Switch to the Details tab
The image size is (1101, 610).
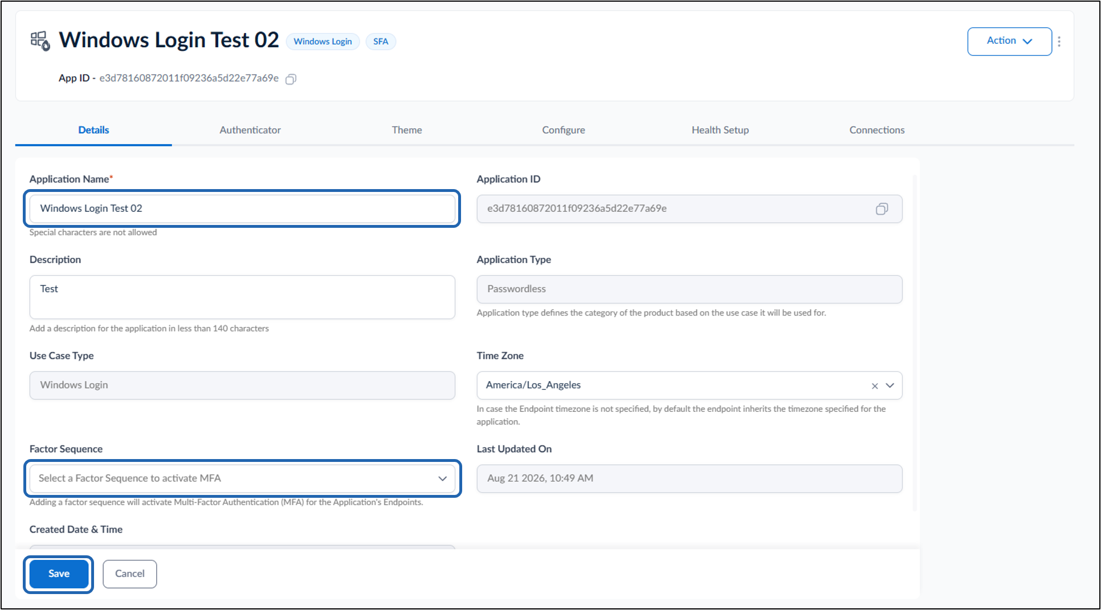93,130
